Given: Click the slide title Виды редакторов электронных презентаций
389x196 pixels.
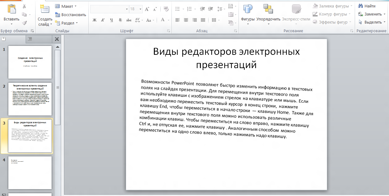Looking at the screenshot, I should coord(226,58).
